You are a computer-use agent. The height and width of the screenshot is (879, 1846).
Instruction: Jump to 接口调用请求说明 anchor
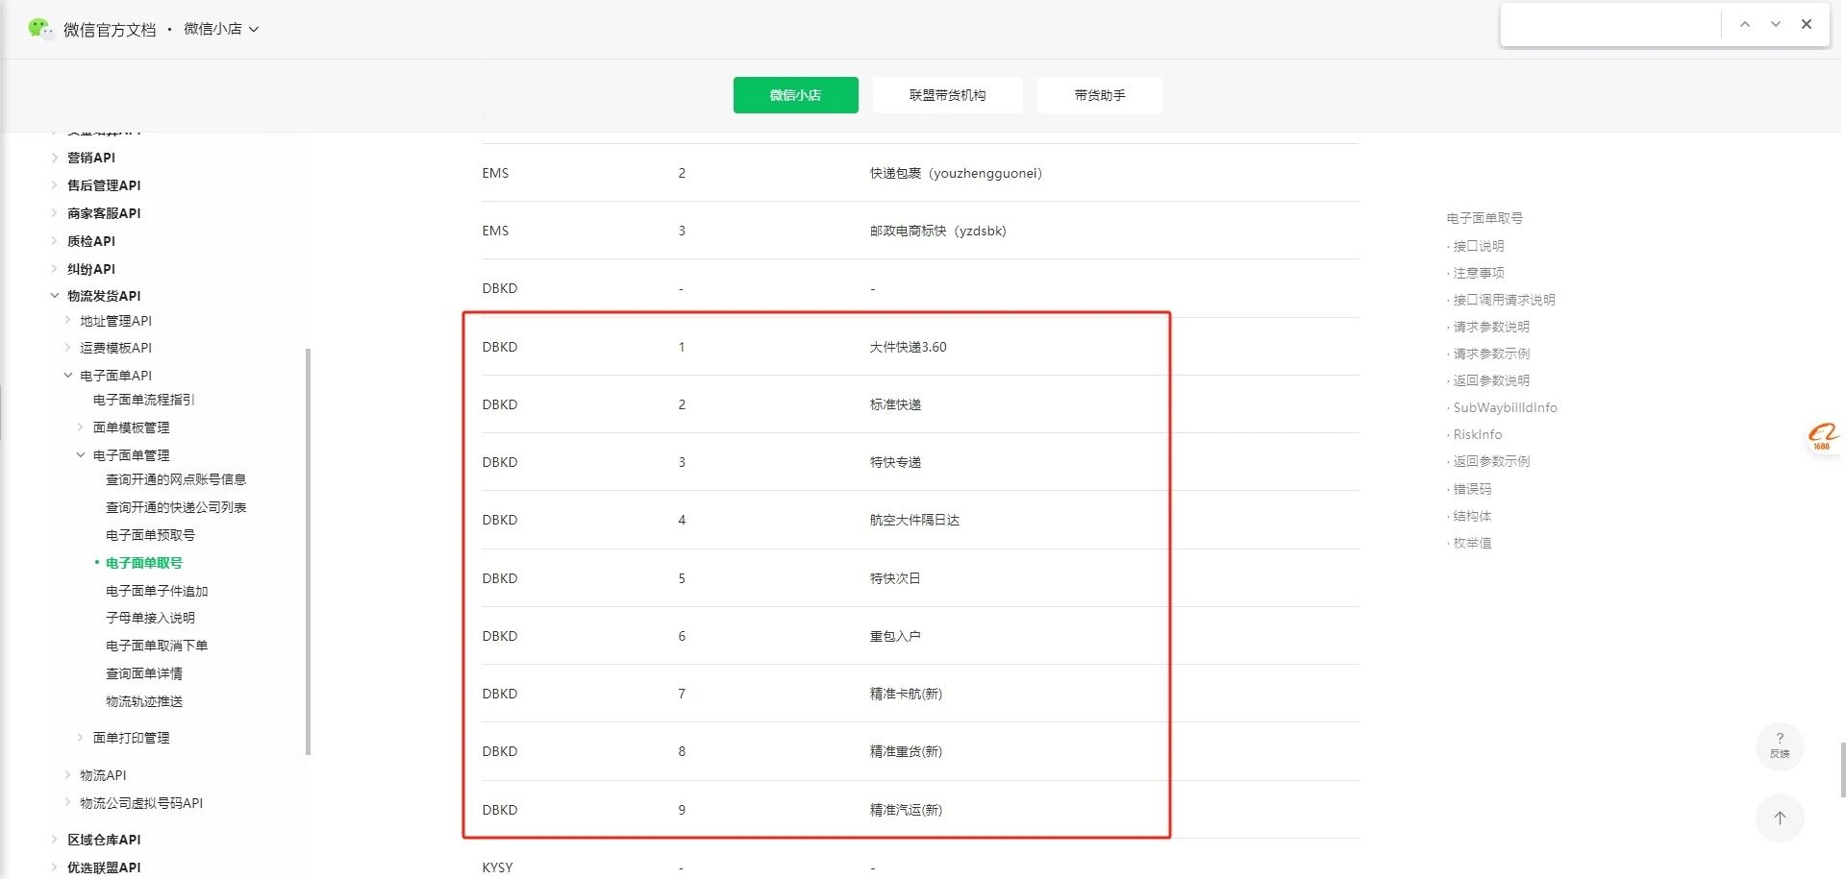point(1504,300)
